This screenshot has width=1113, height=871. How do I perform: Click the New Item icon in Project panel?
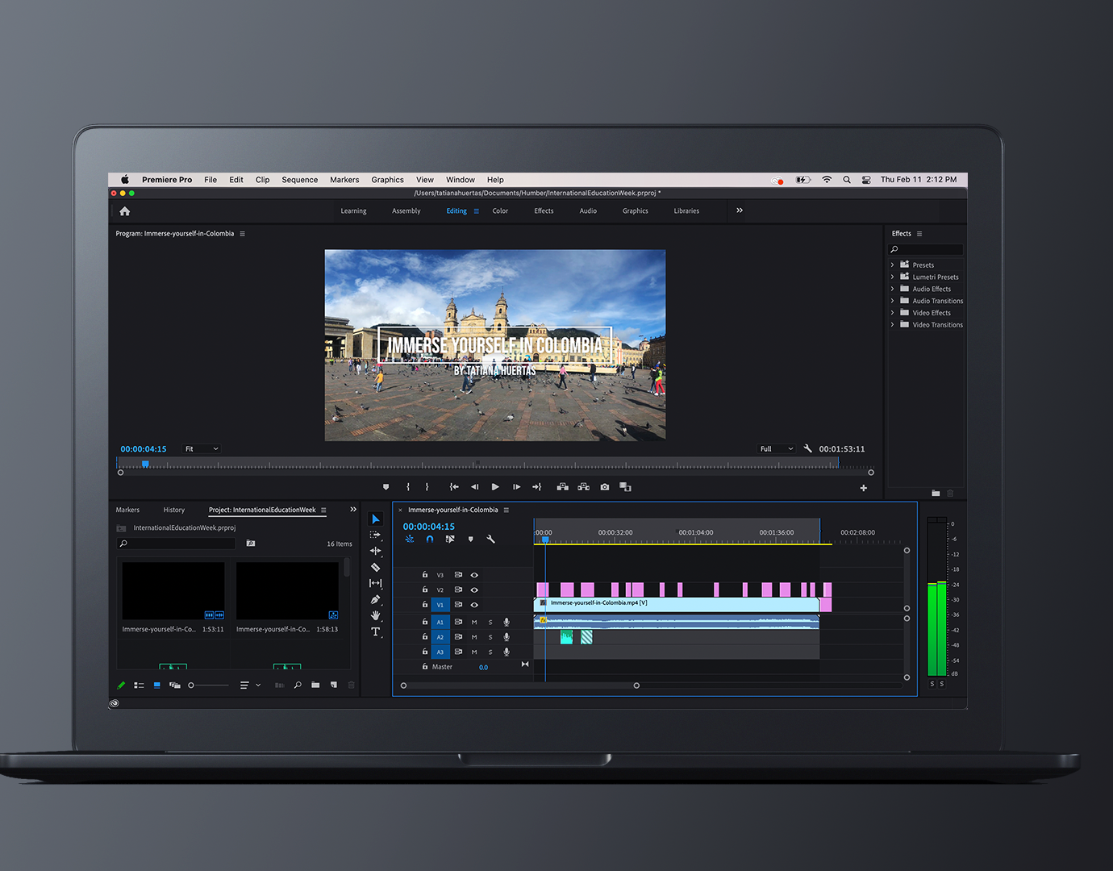pos(333,685)
